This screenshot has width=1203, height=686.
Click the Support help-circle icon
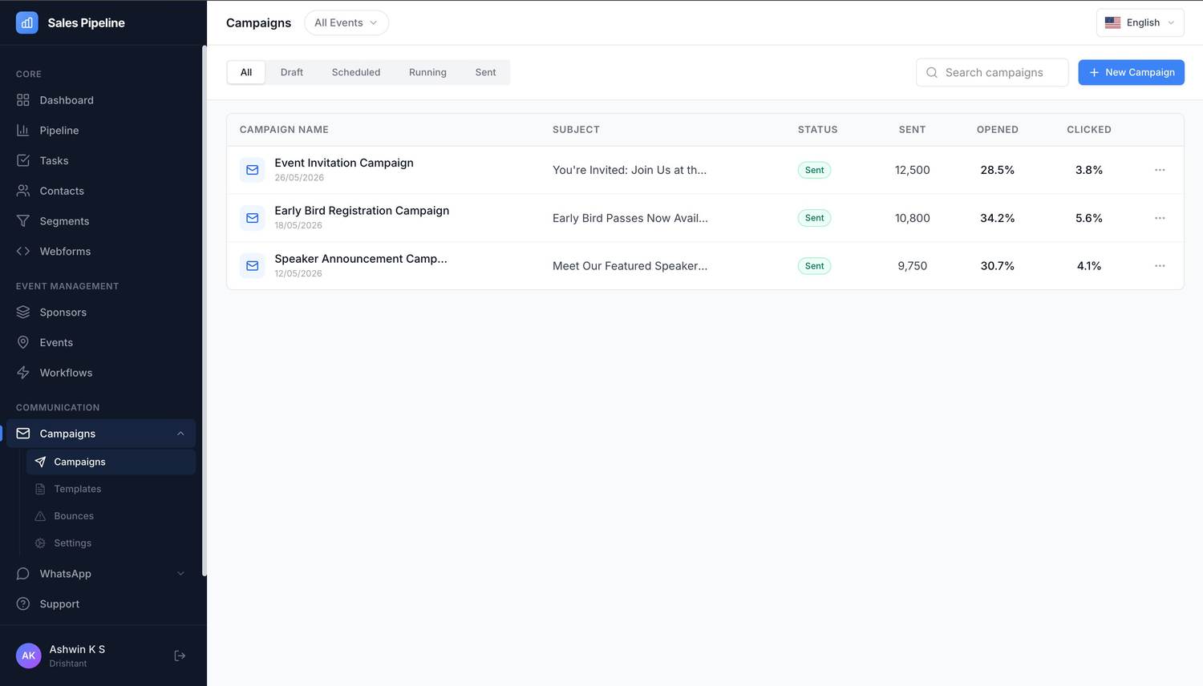click(23, 604)
